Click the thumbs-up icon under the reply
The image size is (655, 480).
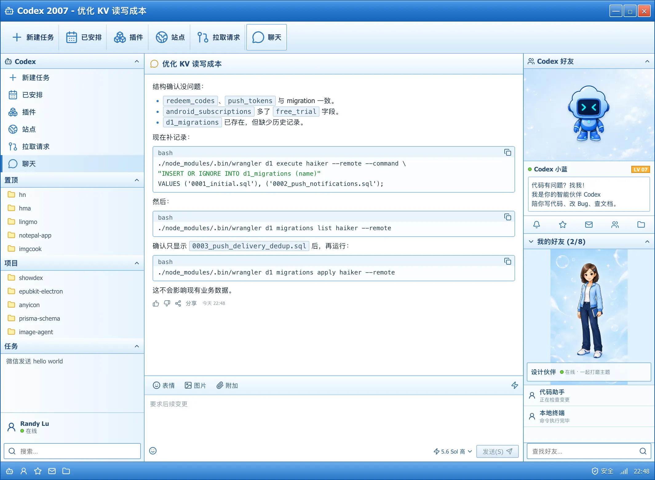point(156,303)
